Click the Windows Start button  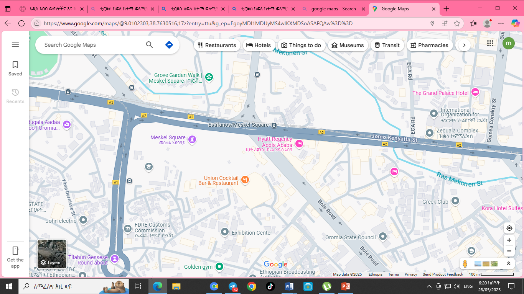9,286
